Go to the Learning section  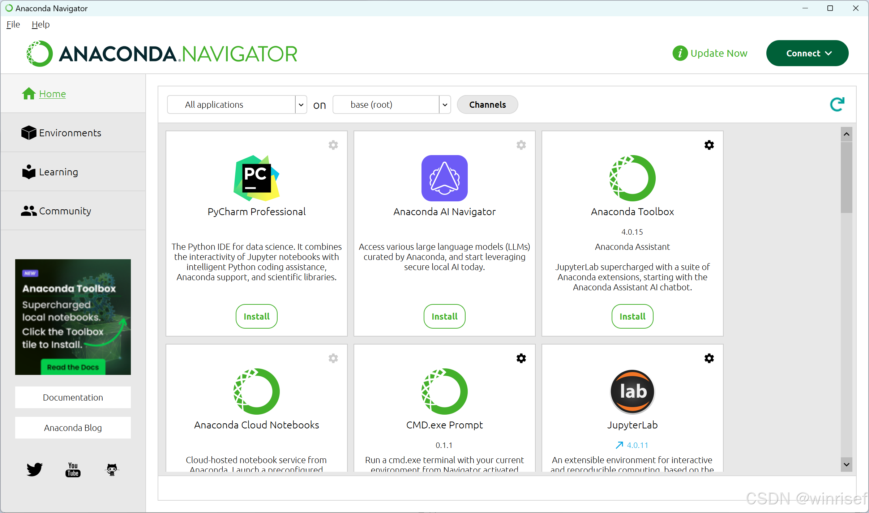58,172
